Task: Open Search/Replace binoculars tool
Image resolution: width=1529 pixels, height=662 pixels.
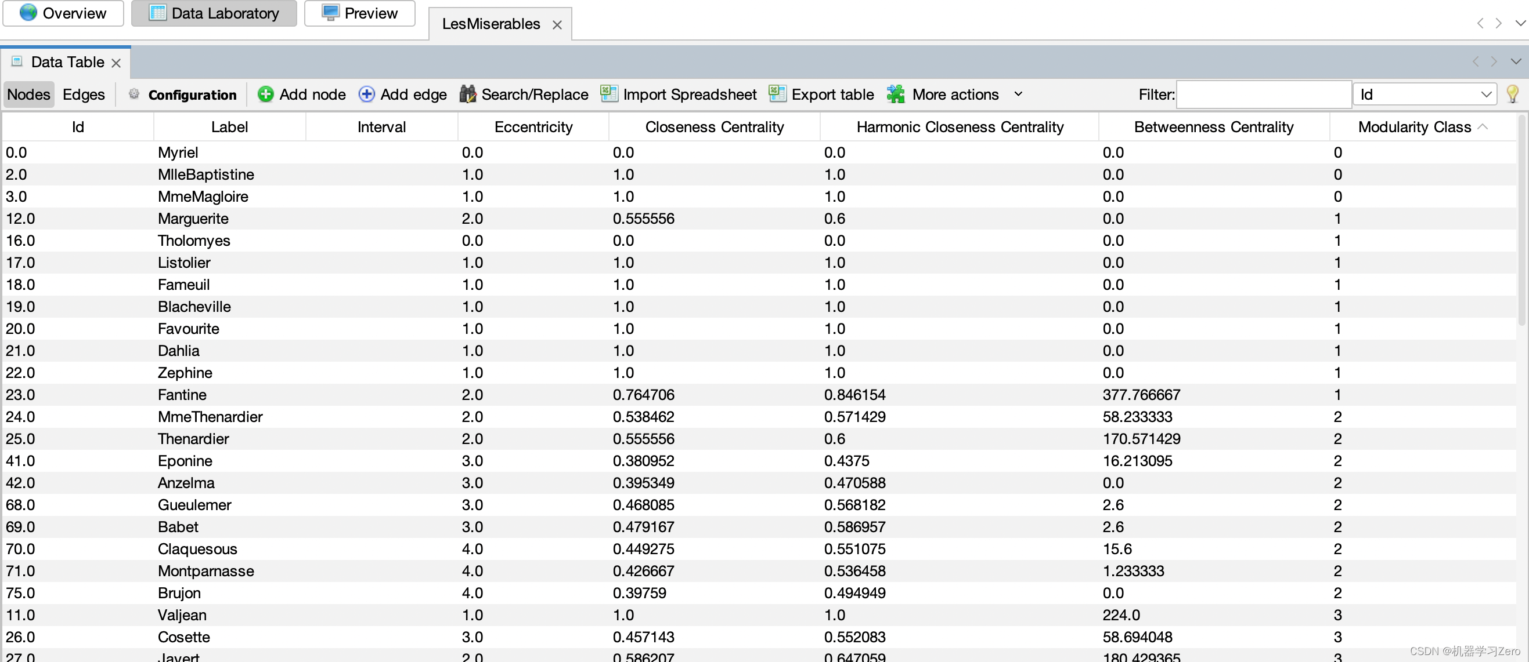Action: [468, 94]
